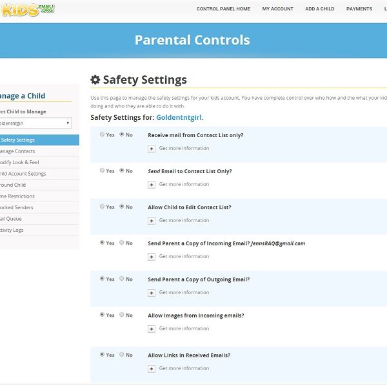This screenshot has width=387, height=385.
Task: Select No for Allow Child to Edit Contact List
Action: click(x=122, y=207)
